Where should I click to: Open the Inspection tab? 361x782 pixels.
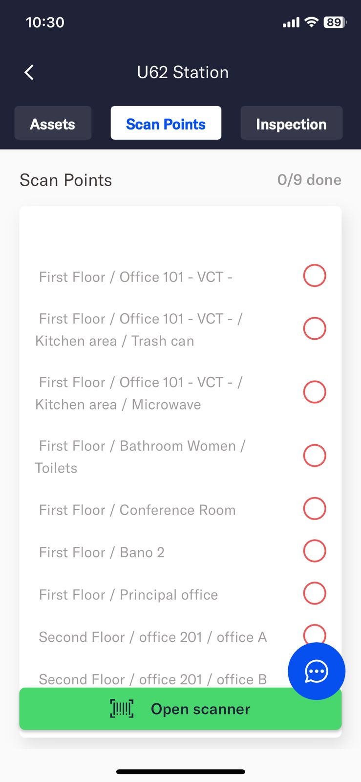click(x=291, y=124)
